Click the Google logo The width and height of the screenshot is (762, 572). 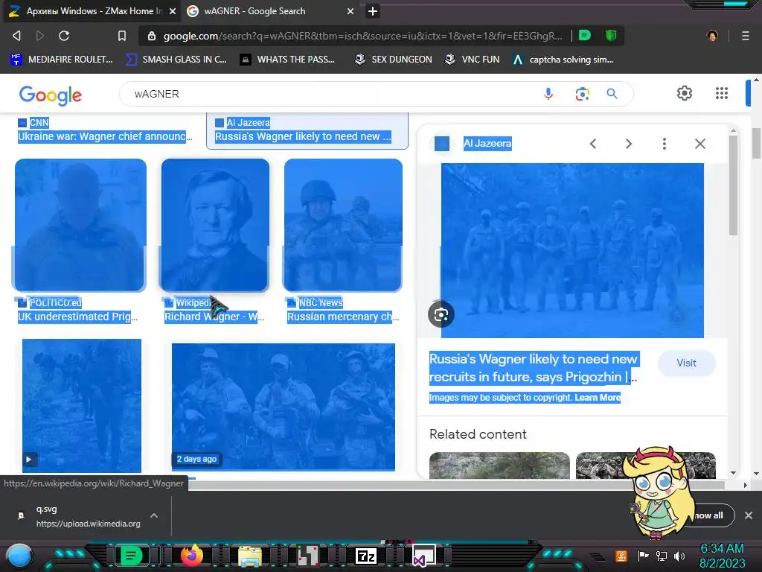pos(50,95)
